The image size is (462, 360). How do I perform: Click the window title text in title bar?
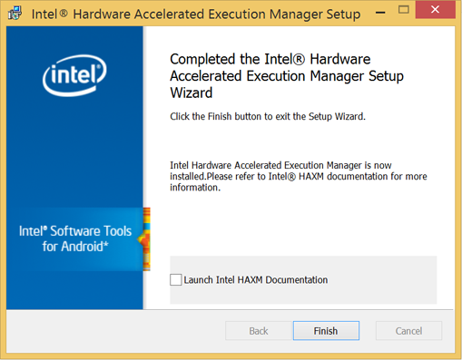click(x=196, y=14)
